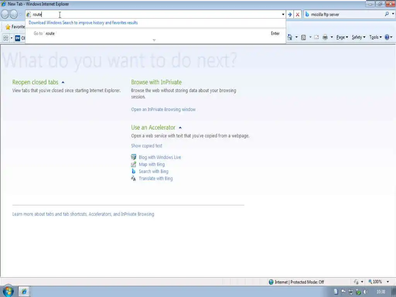This screenshot has width=396, height=297.
Task: Expand the address bar history dropdown arrow
Action: (283, 15)
